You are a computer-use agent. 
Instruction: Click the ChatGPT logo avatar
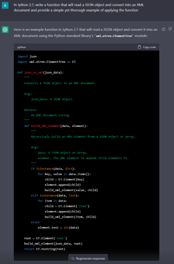[5, 30]
